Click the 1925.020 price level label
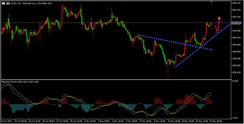 coord(236,73)
